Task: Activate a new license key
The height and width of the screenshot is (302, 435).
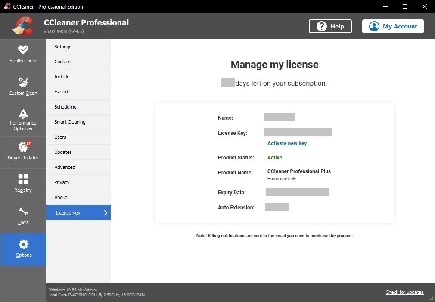Action: click(x=287, y=143)
